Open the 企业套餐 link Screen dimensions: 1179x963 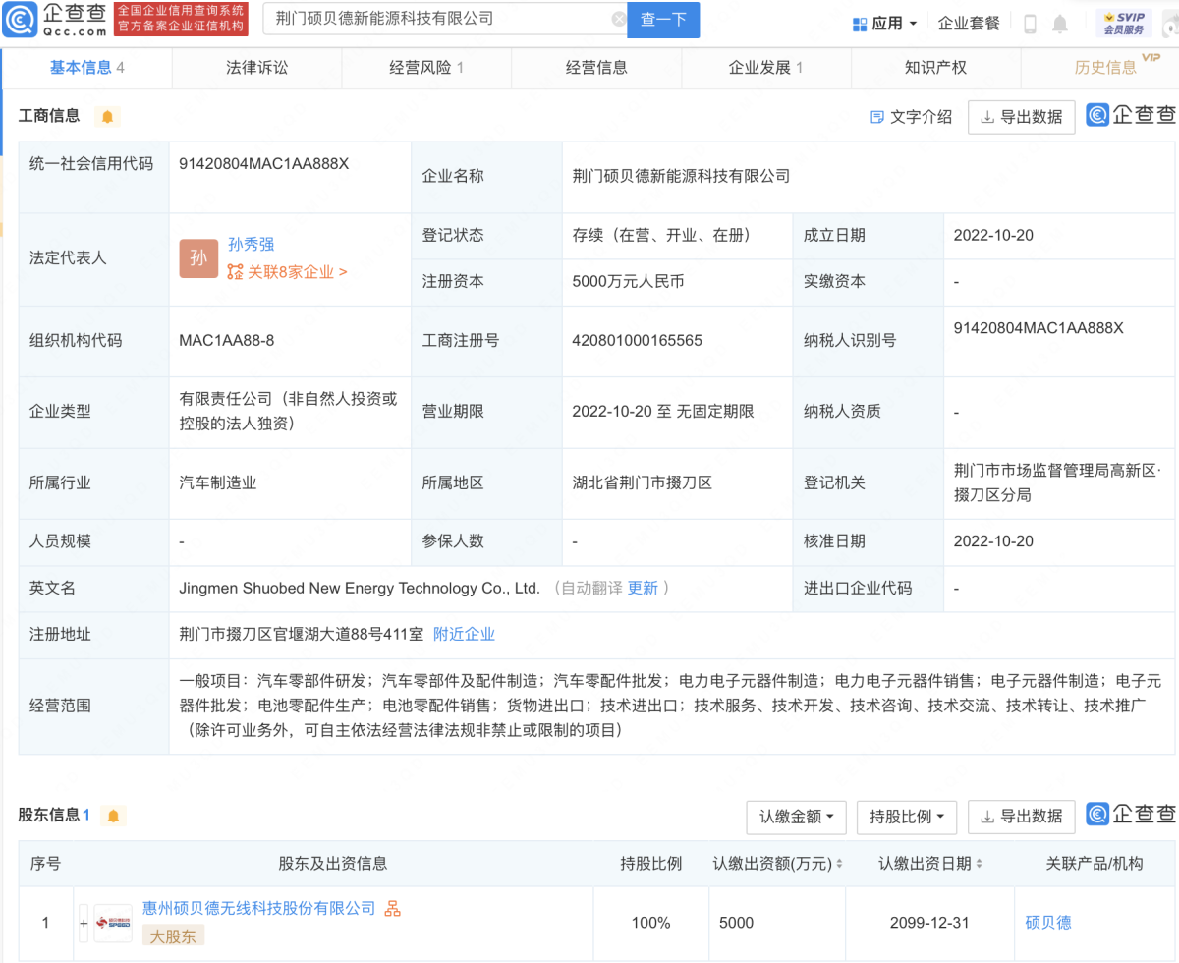pyautogui.click(x=969, y=24)
